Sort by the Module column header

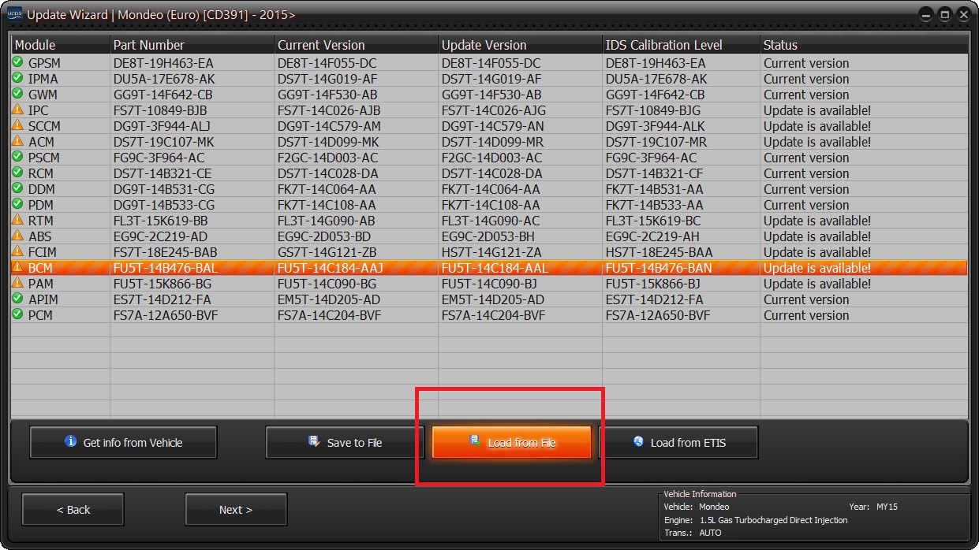(x=60, y=45)
